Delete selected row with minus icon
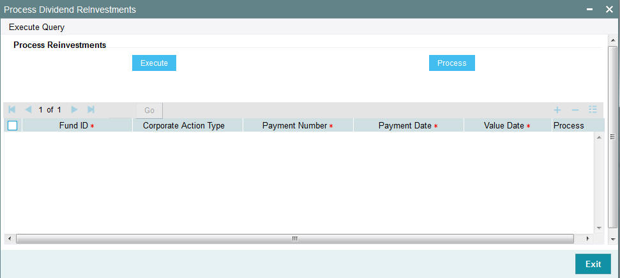Image resolution: width=620 pixels, height=278 pixels. pos(575,110)
